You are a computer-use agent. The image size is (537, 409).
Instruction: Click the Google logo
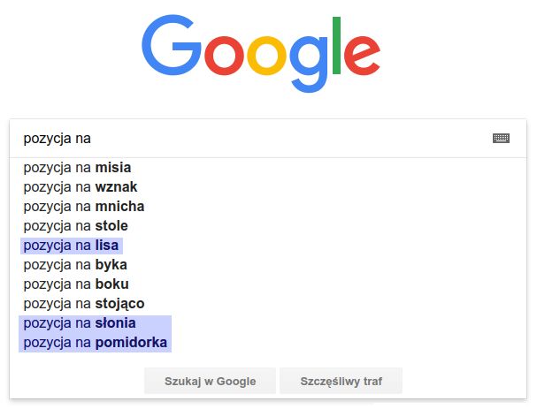261,54
